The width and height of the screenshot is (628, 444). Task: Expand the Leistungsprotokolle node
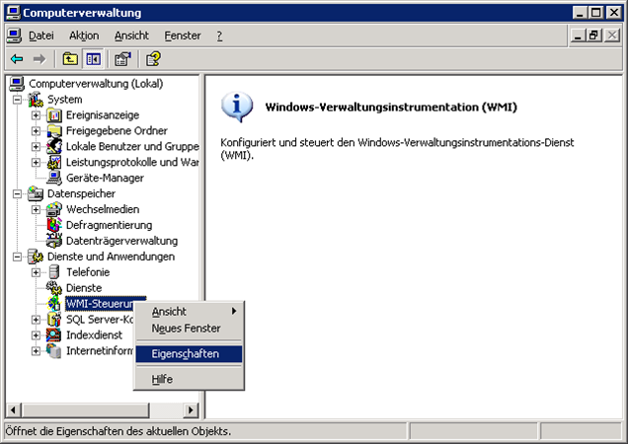coord(36,162)
